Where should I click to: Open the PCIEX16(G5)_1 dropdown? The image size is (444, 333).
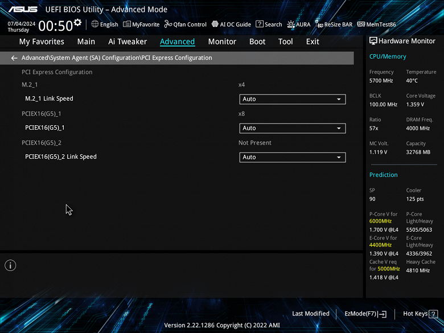293,128
